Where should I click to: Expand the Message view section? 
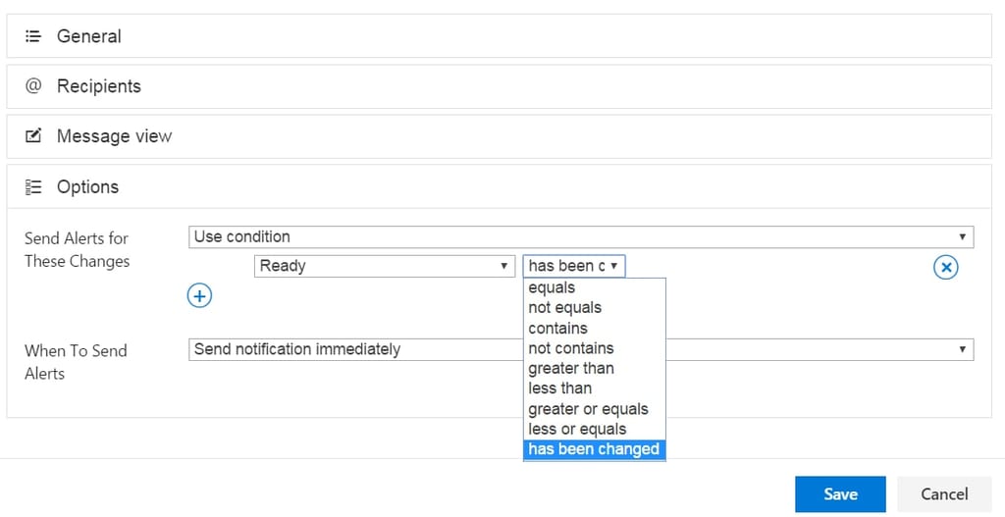pyautogui.click(x=500, y=135)
